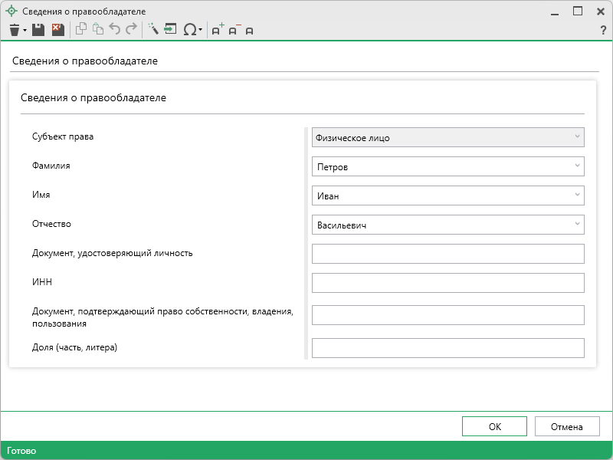
Task: Click the import green arrow icon
Action: (170, 30)
